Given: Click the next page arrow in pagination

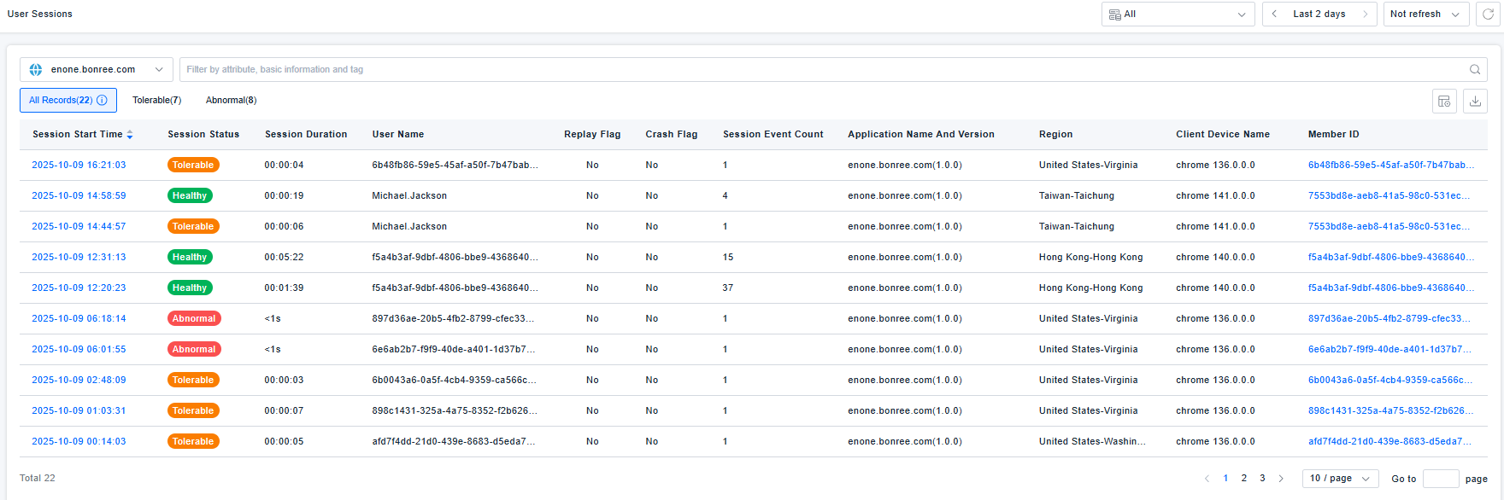Looking at the screenshot, I should [1281, 479].
